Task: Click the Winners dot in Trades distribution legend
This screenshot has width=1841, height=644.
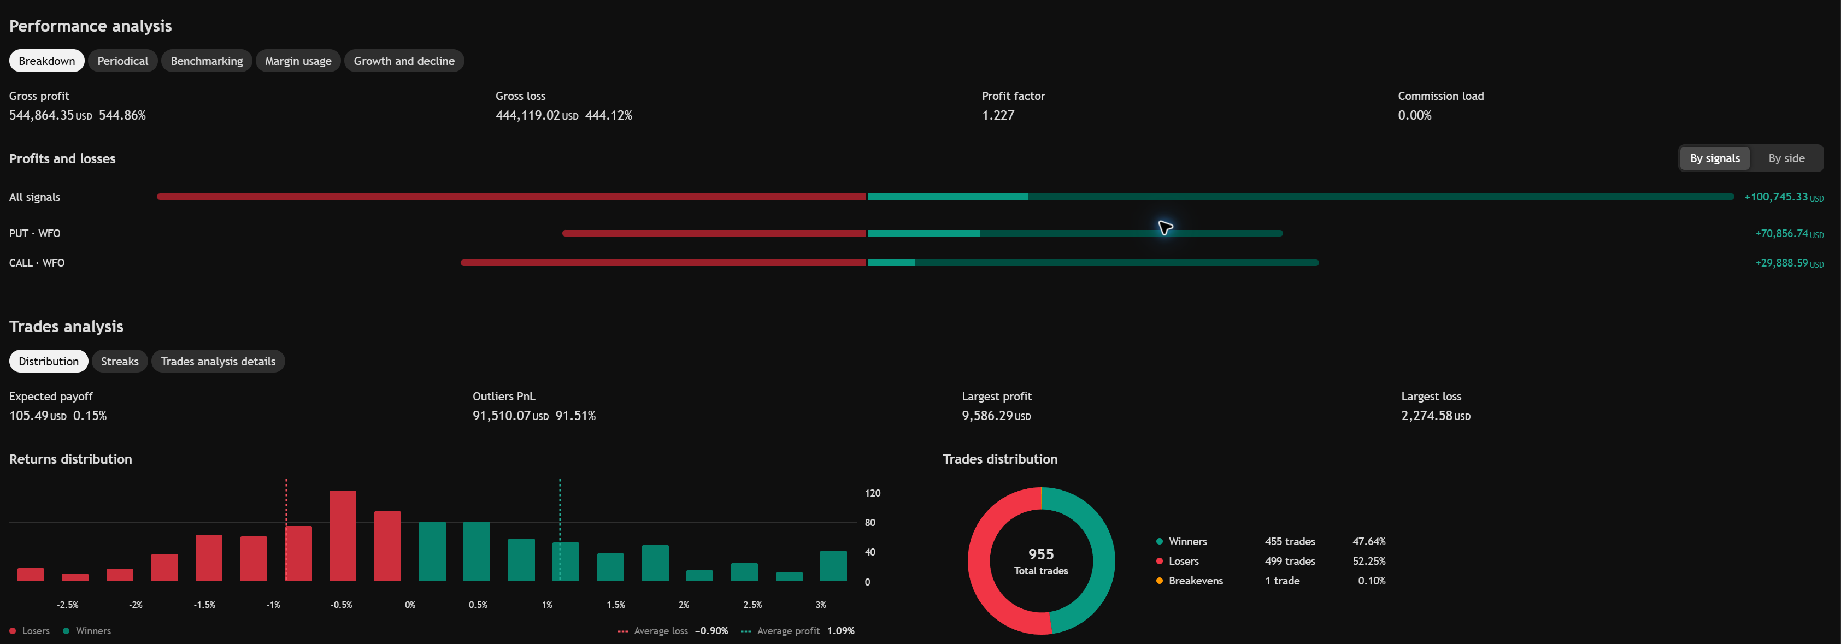Action: (1159, 541)
